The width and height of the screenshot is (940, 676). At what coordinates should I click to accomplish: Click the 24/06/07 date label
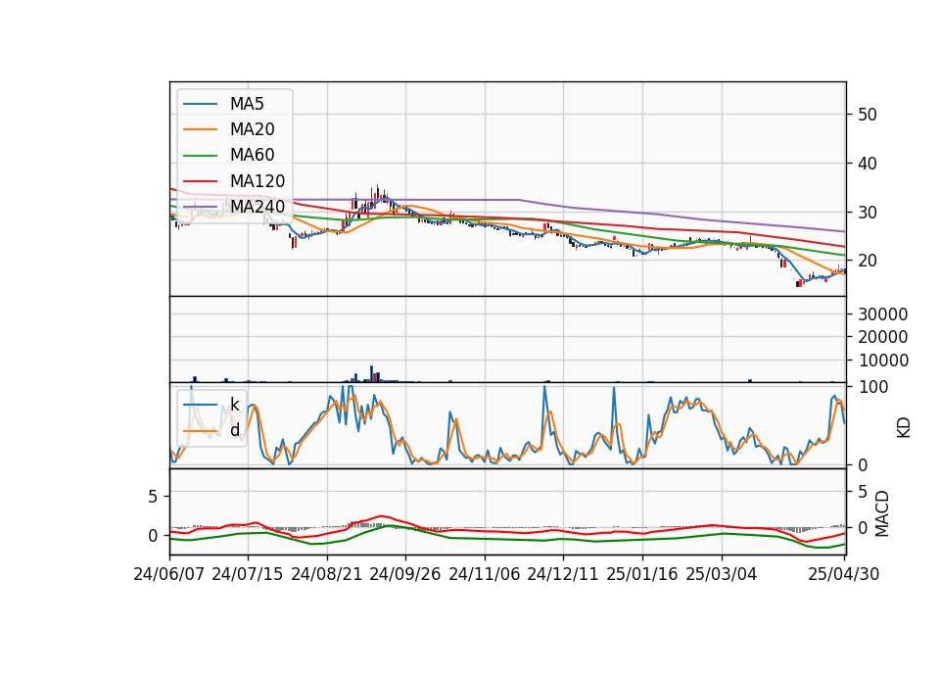[x=169, y=575]
